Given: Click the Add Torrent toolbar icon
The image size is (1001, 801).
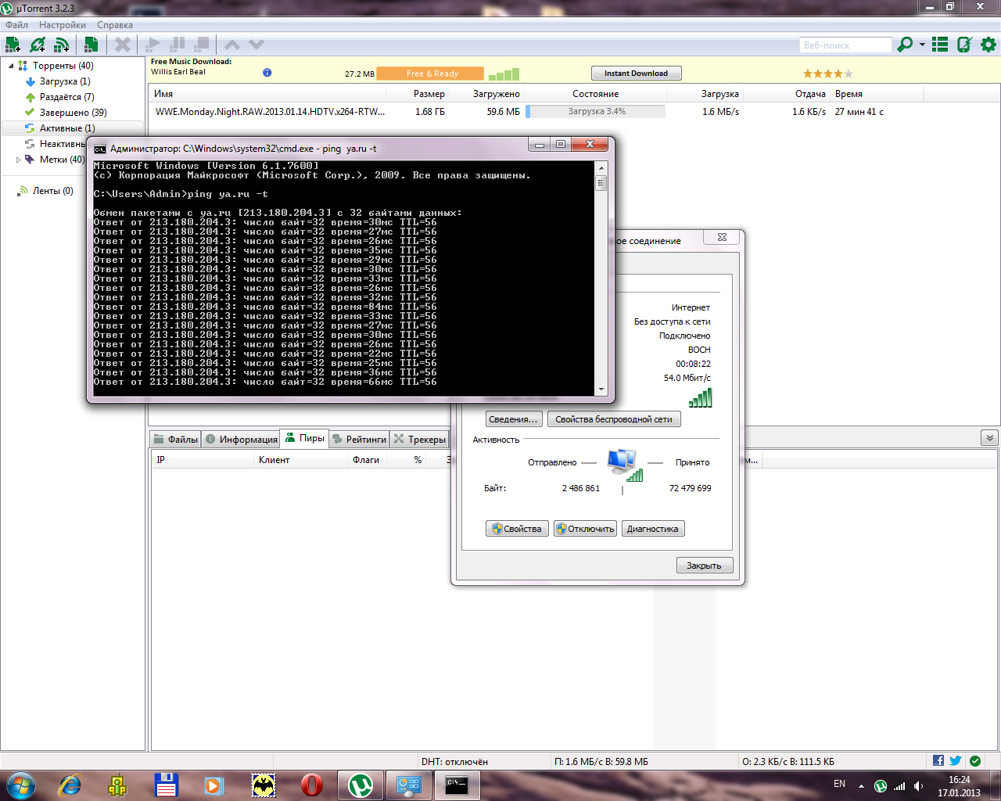Looking at the screenshot, I should click(x=13, y=45).
